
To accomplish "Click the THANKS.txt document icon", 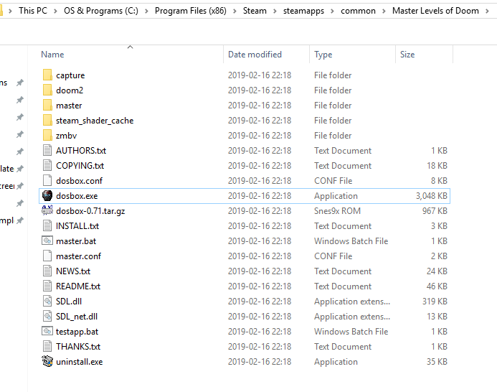I will click(x=47, y=347).
